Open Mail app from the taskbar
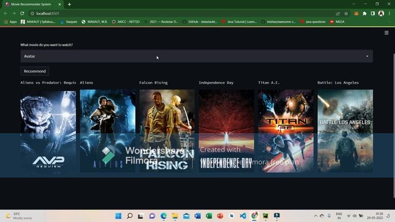Viewport: 395px width, 222px height. point(186,216)
